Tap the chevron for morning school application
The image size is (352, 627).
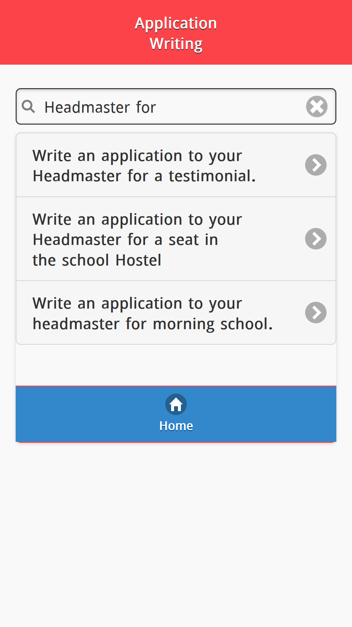point(316,313)
